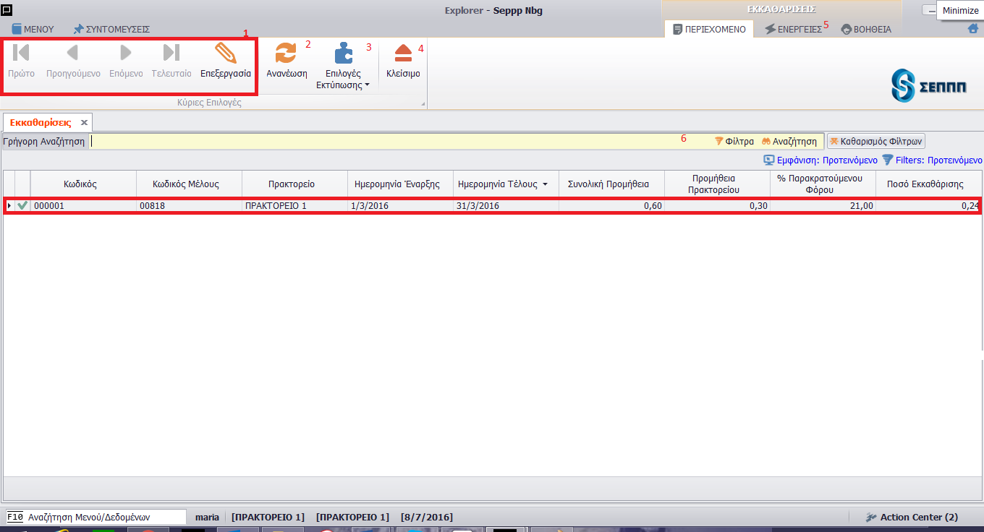Viewport: 984px width, 532px height.
Task: Open the Εμφάνιση: Προτεινόμενο view link
Action: point(820,160)
